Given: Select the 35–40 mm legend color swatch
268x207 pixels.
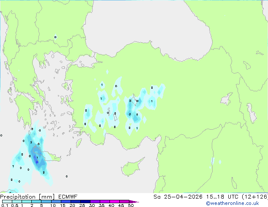Looking at the screenshot, I should 104,202.
